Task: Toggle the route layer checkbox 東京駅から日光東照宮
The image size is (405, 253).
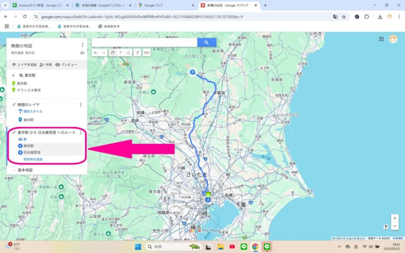Action: click(14, 132)
